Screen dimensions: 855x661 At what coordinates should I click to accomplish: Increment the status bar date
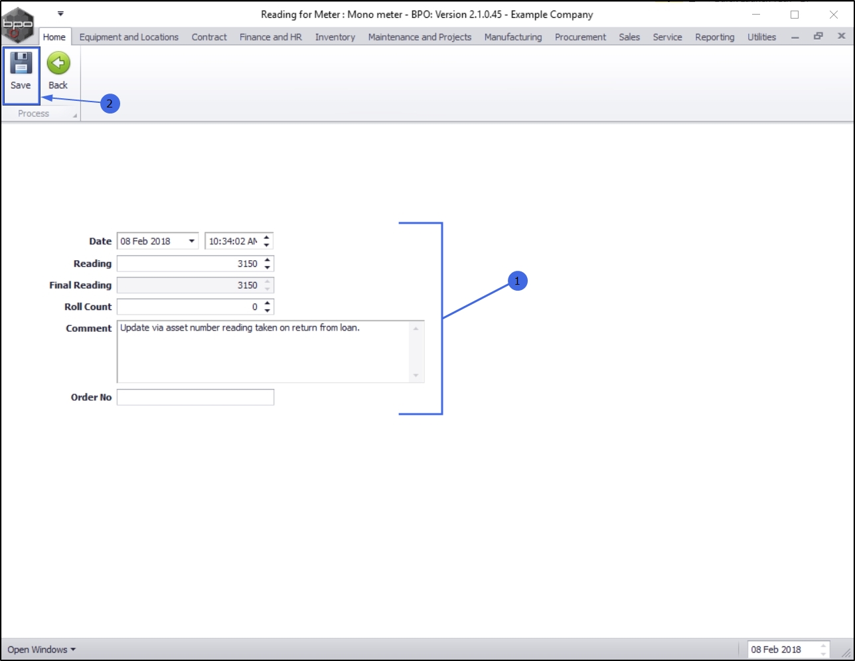coord(823,646)
